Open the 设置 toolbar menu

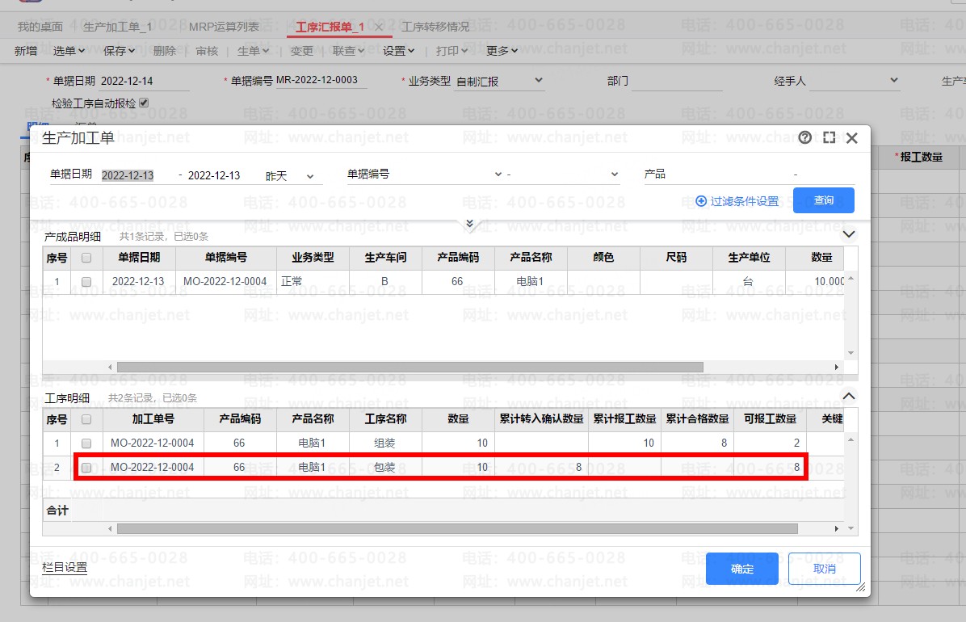(x=398, y=51)
